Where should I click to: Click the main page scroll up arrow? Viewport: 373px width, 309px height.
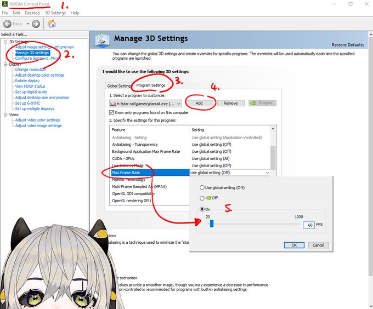pyautogui.click(x=371, y=35)
